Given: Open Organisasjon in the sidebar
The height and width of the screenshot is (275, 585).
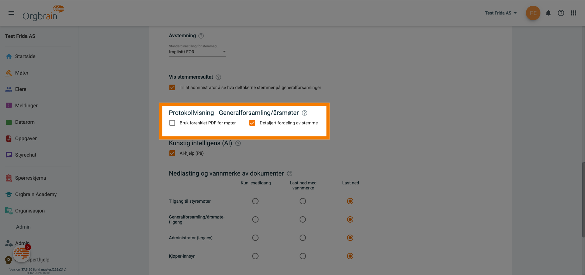Looking at the screenshot, I should click(30, 211).
